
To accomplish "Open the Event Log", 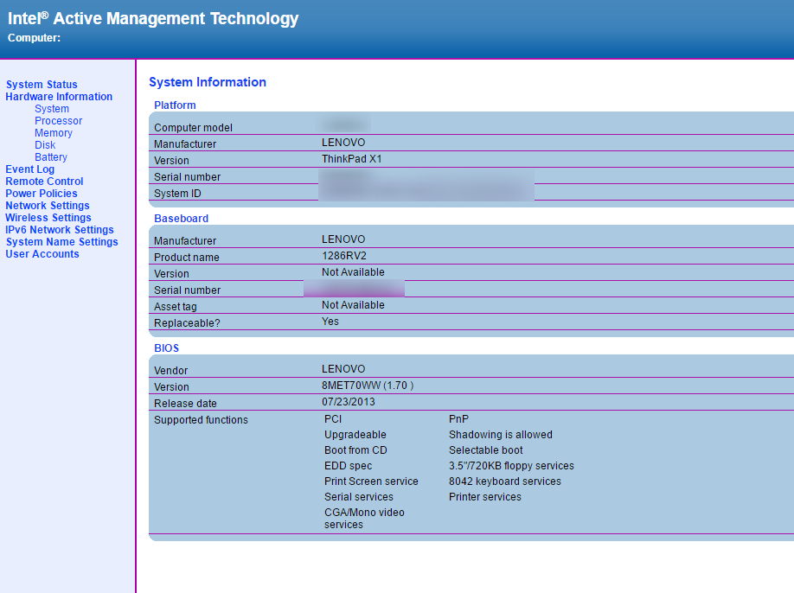I will (30, 169).
